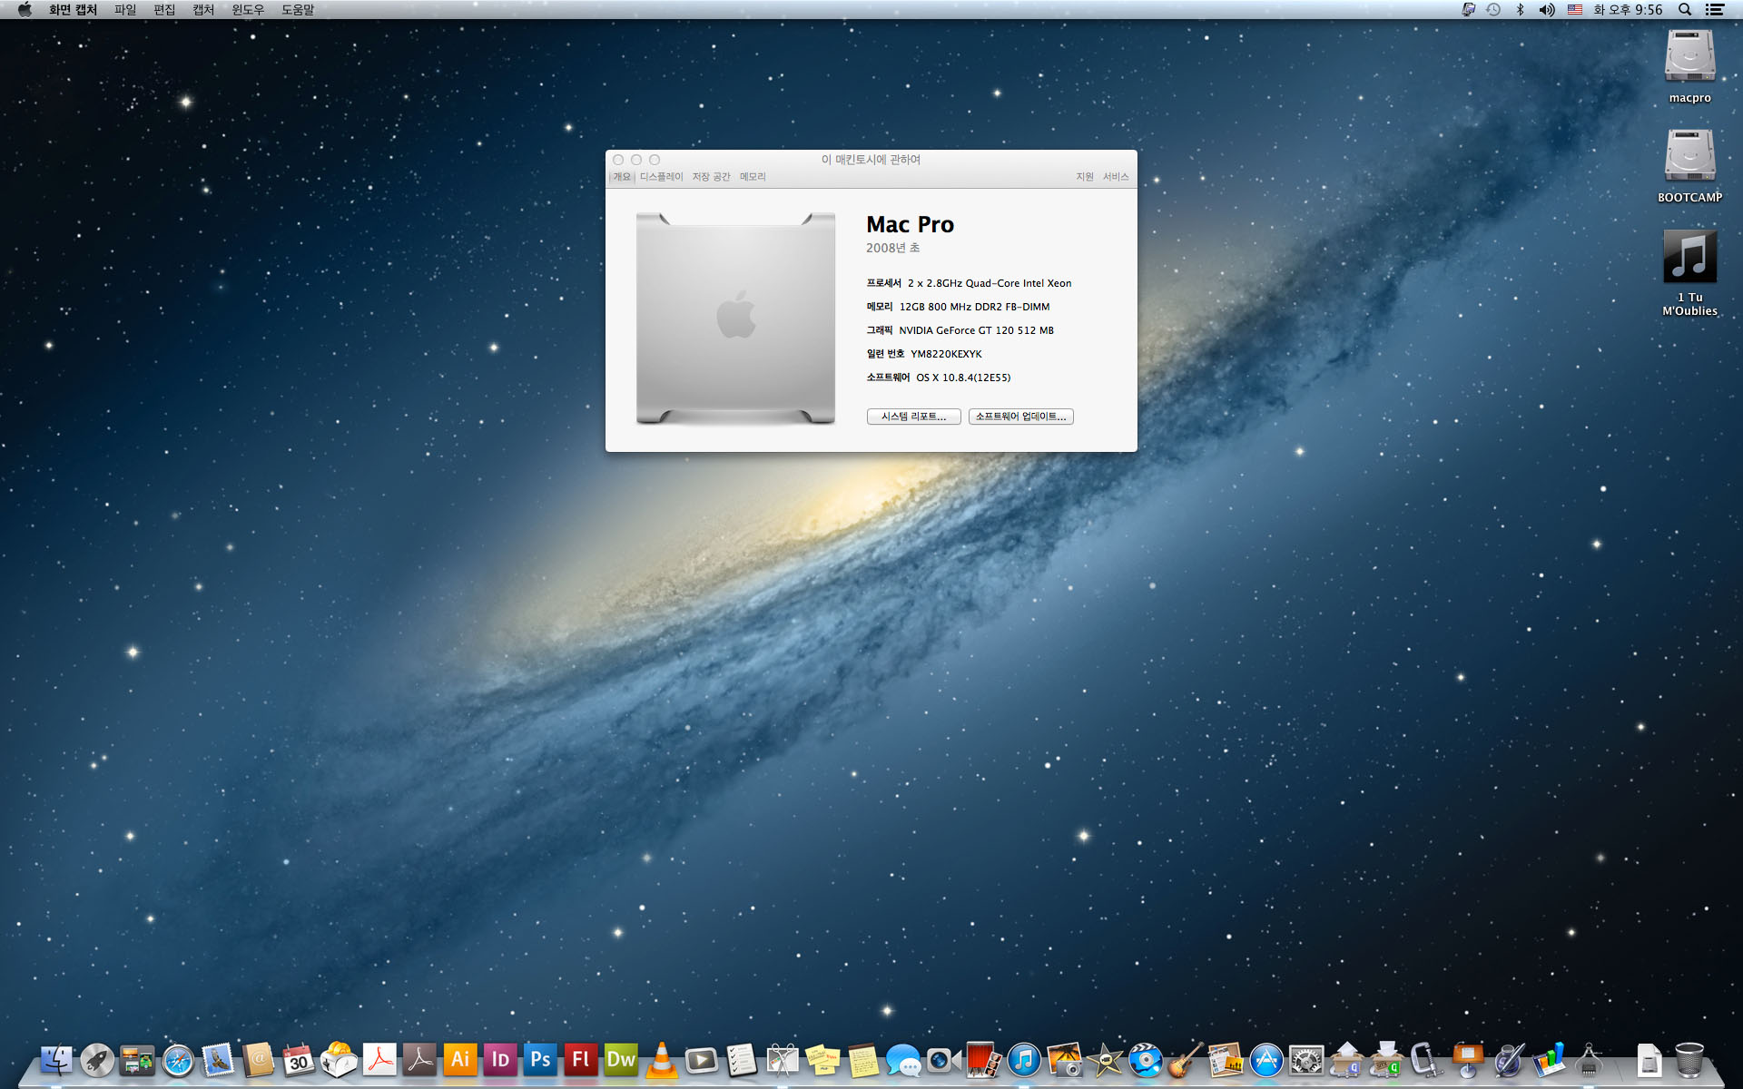Screen dimensions: 1743x1089
Task: Open VLC media player cone icon
Action: click(662, 1060)
